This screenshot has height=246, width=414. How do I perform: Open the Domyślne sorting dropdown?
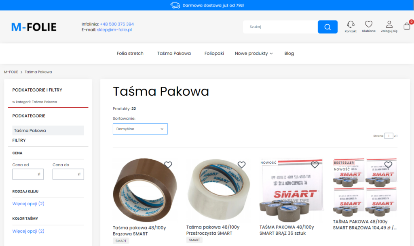click(140, 129)
